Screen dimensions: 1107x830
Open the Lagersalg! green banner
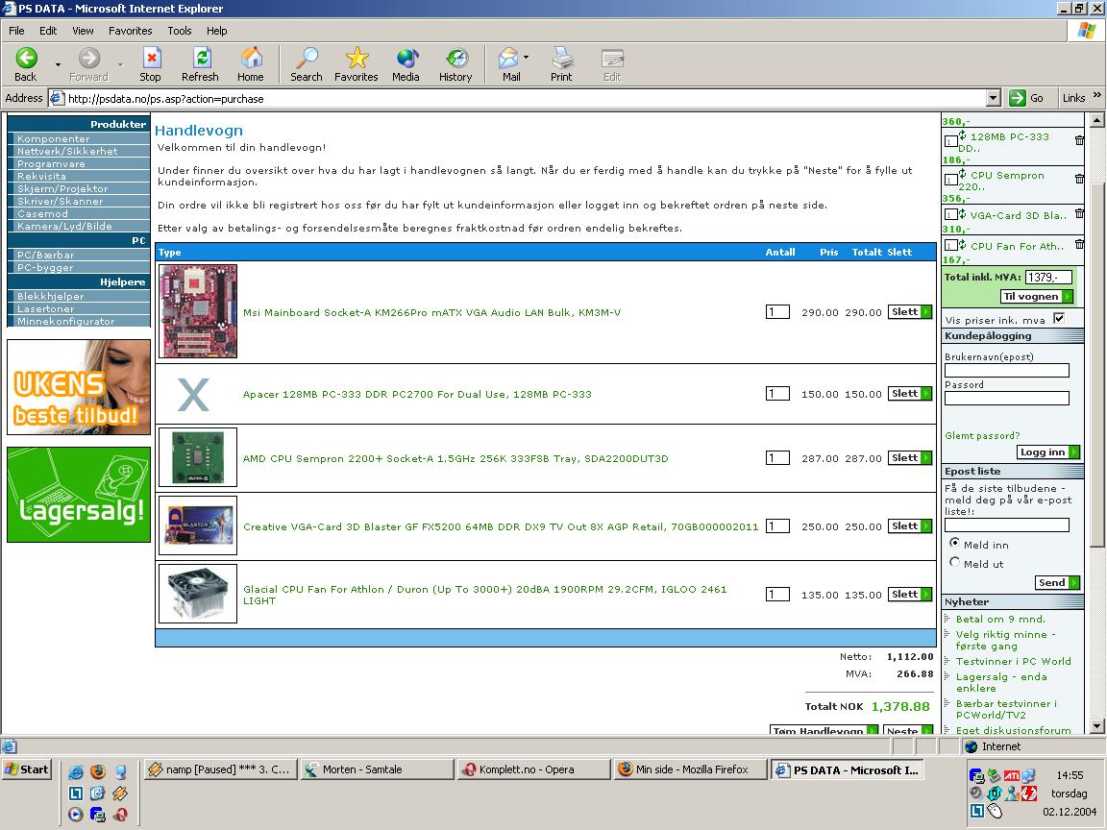coord(79,494)
